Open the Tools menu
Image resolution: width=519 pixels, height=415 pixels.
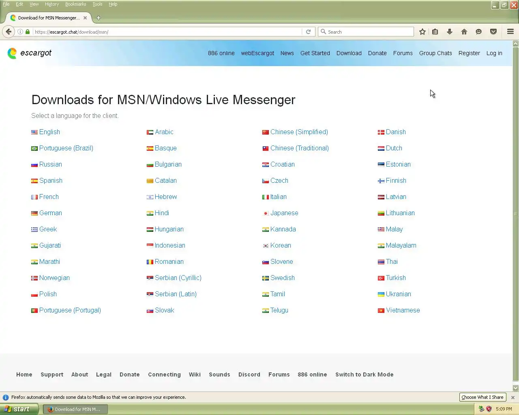(97, 4)
